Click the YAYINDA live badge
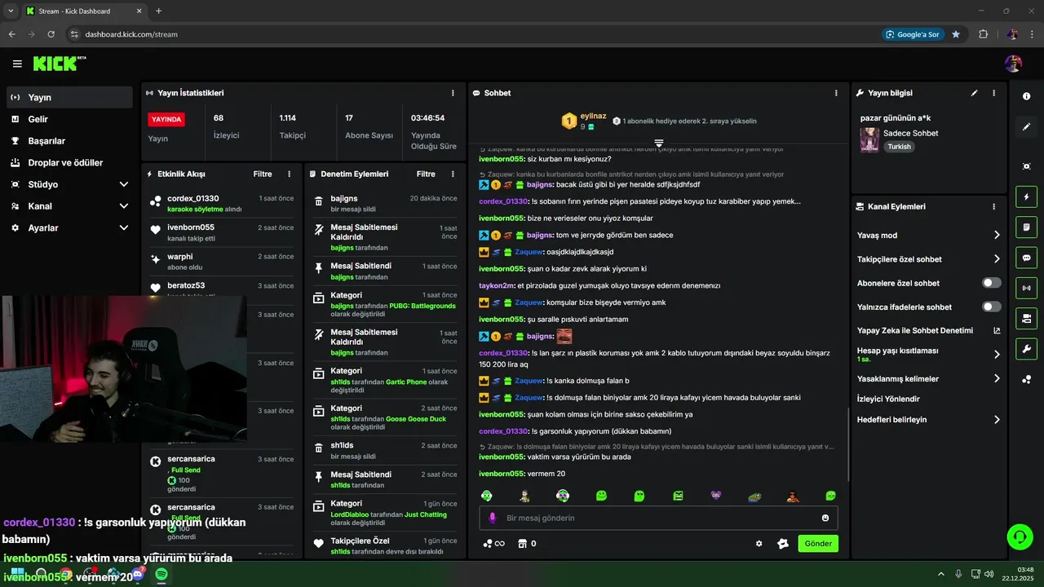The width and height of the screenshot is (1044, 587). point(166,119)
